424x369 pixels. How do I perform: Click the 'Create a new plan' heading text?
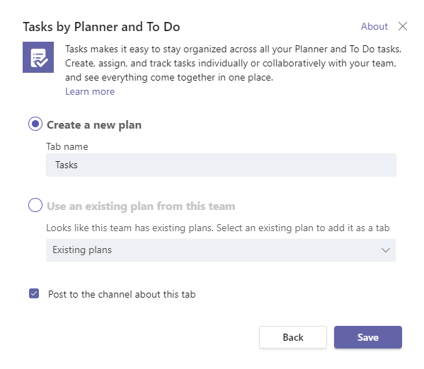click(x=94, y=125)
